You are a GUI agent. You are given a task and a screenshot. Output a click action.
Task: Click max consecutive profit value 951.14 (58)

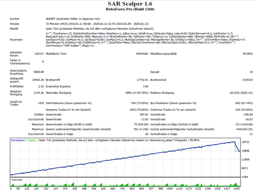click(141, 129)
